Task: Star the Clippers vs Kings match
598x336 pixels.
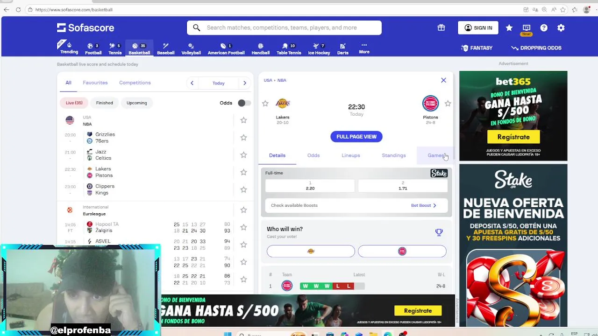Action: point(243,189)
